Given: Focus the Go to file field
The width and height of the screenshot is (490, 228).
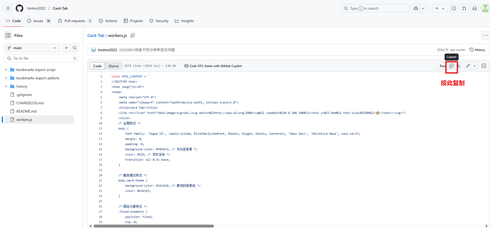Looking at the screenshot, I should point(42,58).
